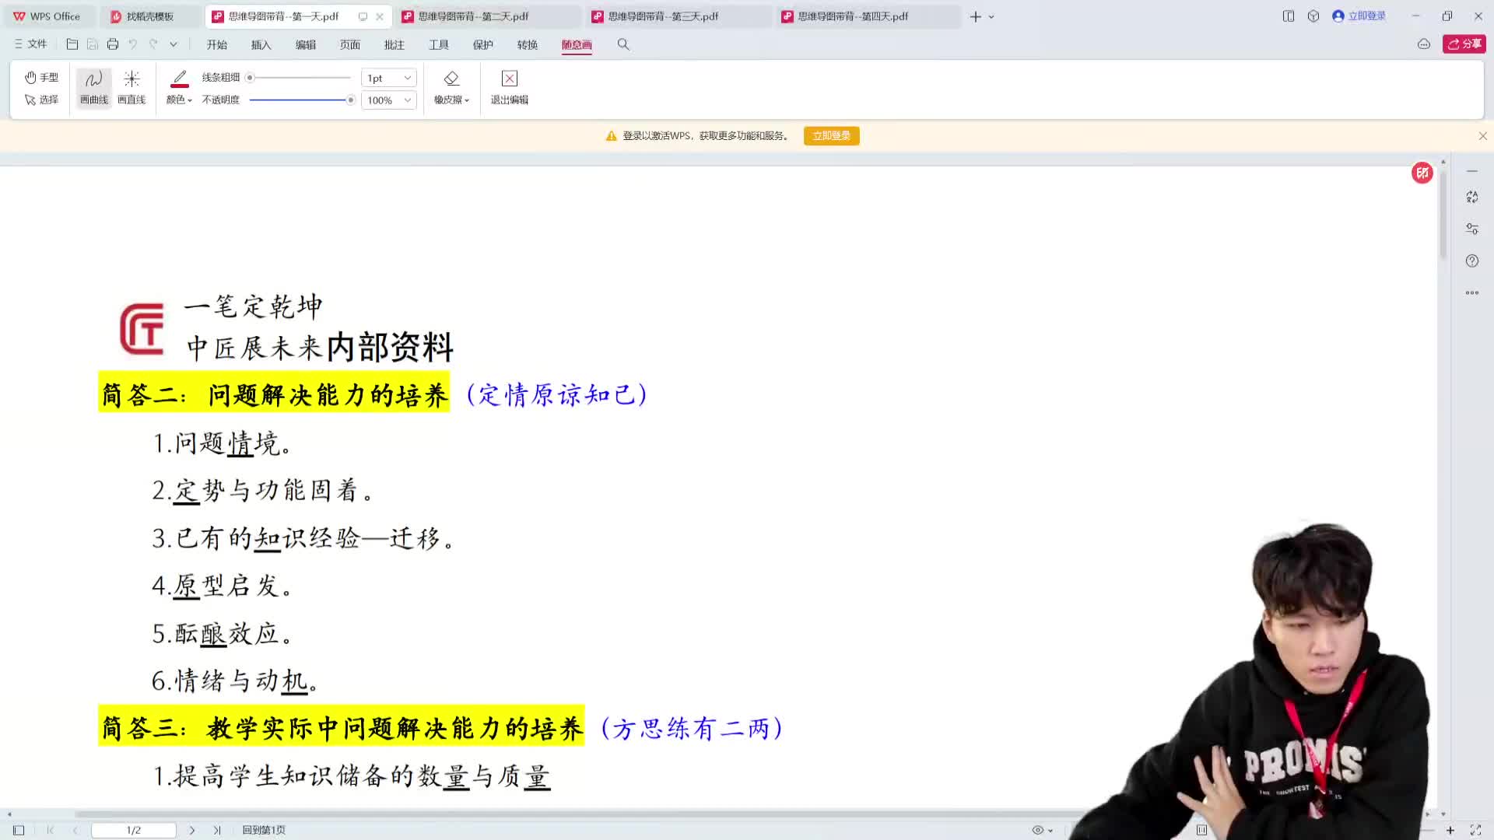This screenshot has height=840, width=1494.
Task: Switch to the 选择 selection tool
Action: [x=43, y=100]
